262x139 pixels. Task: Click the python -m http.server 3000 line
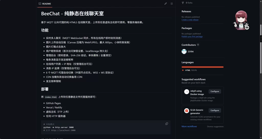59,127
